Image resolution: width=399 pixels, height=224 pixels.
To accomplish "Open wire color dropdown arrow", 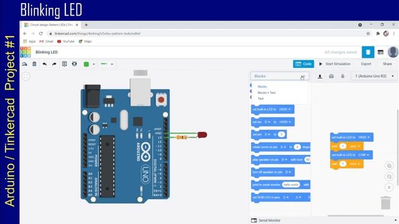I will click(94, 64).
